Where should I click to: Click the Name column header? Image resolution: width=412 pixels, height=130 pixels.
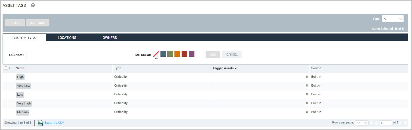coord(20,68)
